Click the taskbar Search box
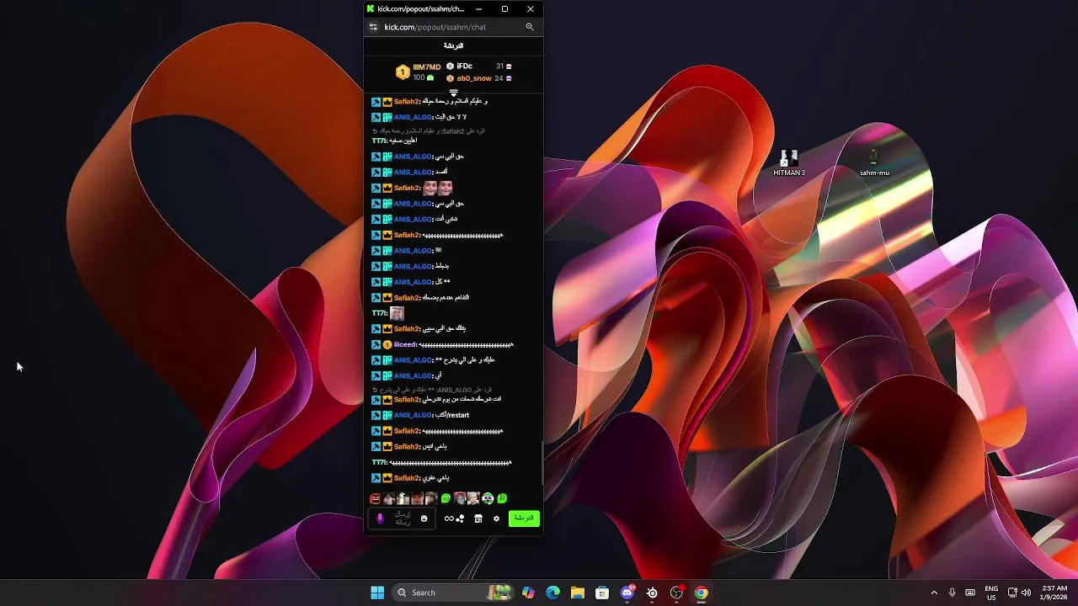This screenshot has width=1078, height=606. click(x=453, y=593)
